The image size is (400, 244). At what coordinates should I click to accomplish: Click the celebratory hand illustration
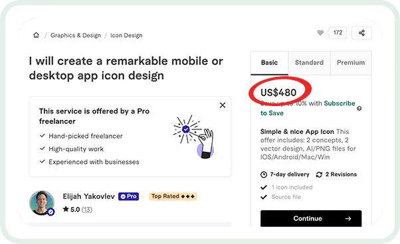click(x=193, y=137)
